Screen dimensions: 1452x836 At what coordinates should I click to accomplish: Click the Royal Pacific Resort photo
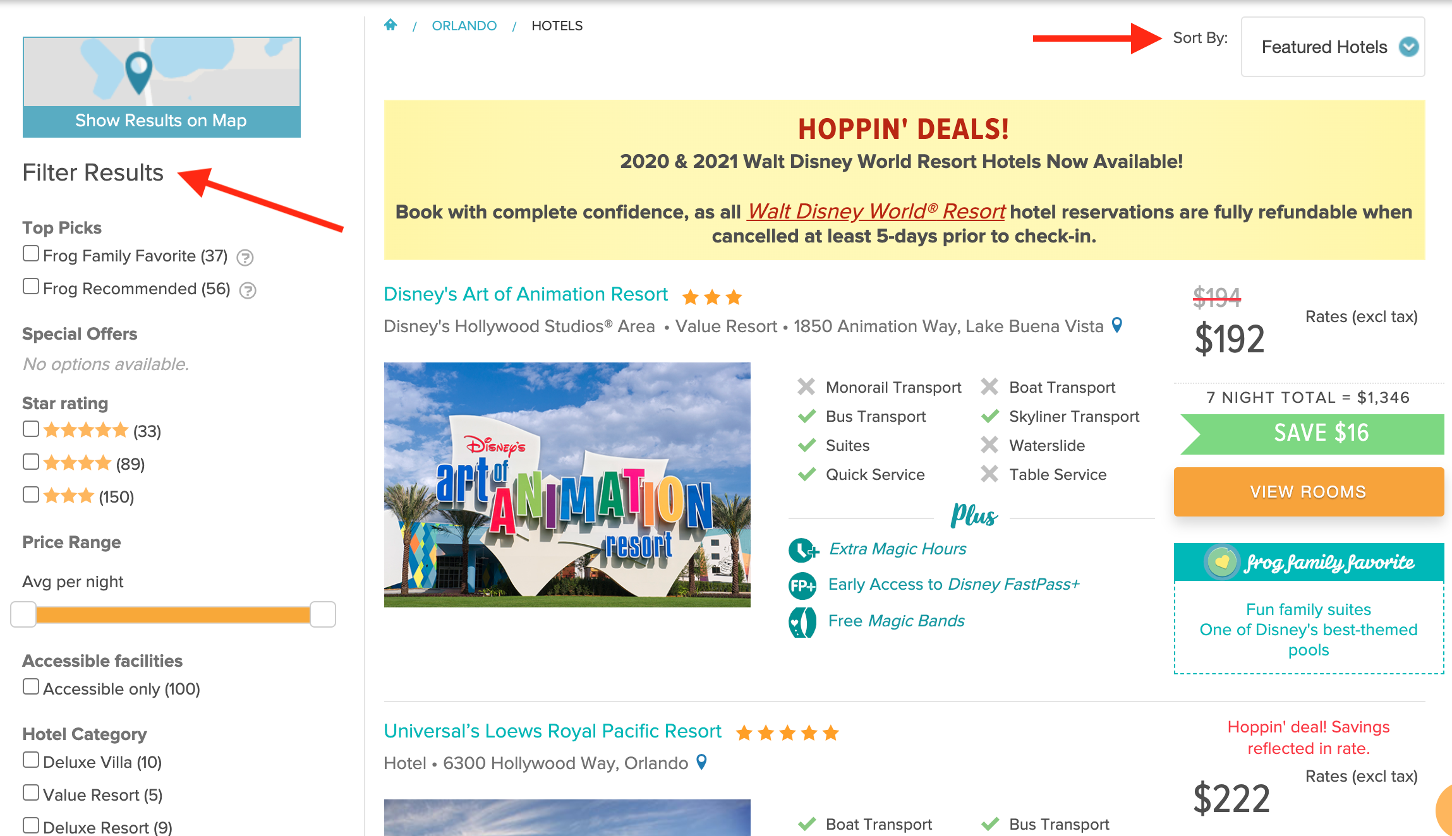[567, 818]
